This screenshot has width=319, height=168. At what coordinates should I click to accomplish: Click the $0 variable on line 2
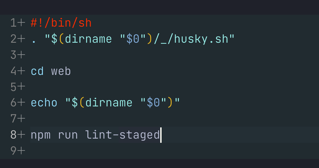133,39
